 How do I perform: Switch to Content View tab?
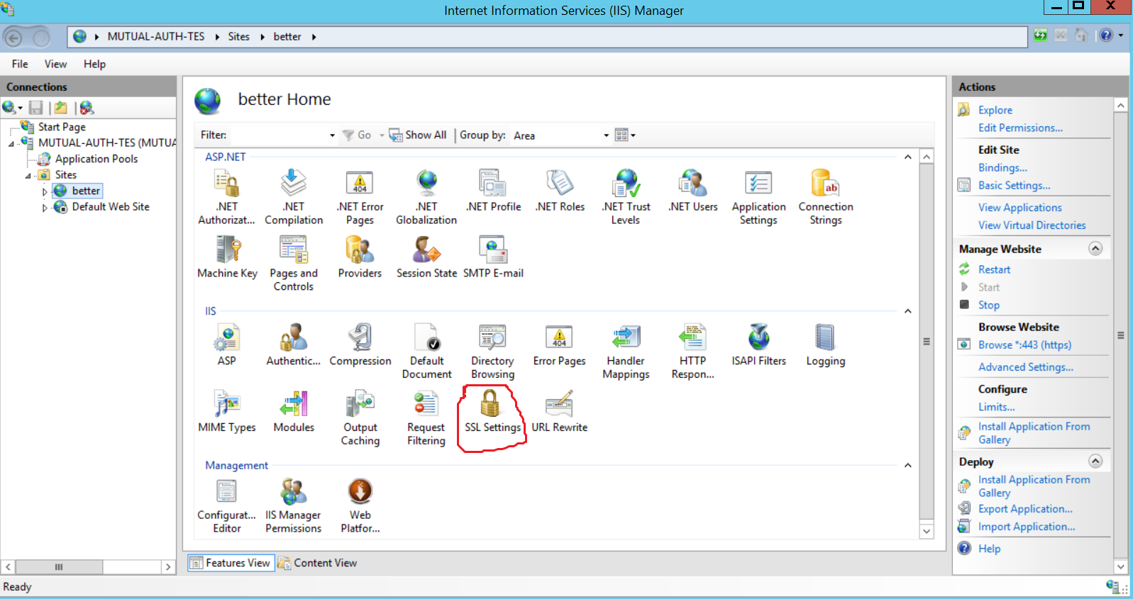tap(318, 563)
